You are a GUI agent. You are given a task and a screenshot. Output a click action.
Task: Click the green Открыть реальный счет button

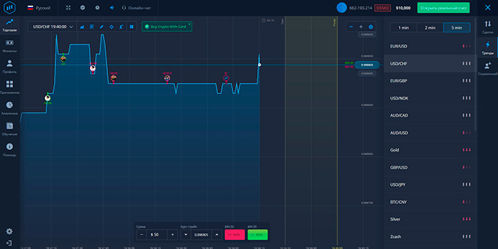pos(443,8)
